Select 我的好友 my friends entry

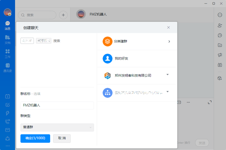click(x=136, y=58)
